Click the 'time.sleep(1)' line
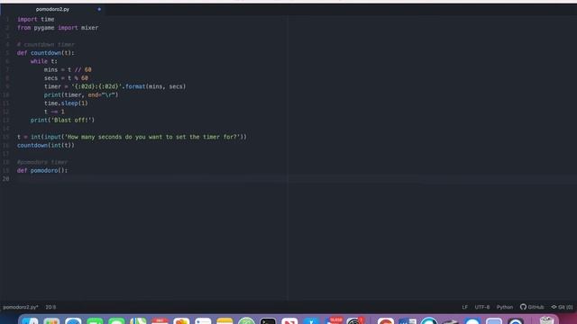The image size is (577, 324). coord(66,103)
